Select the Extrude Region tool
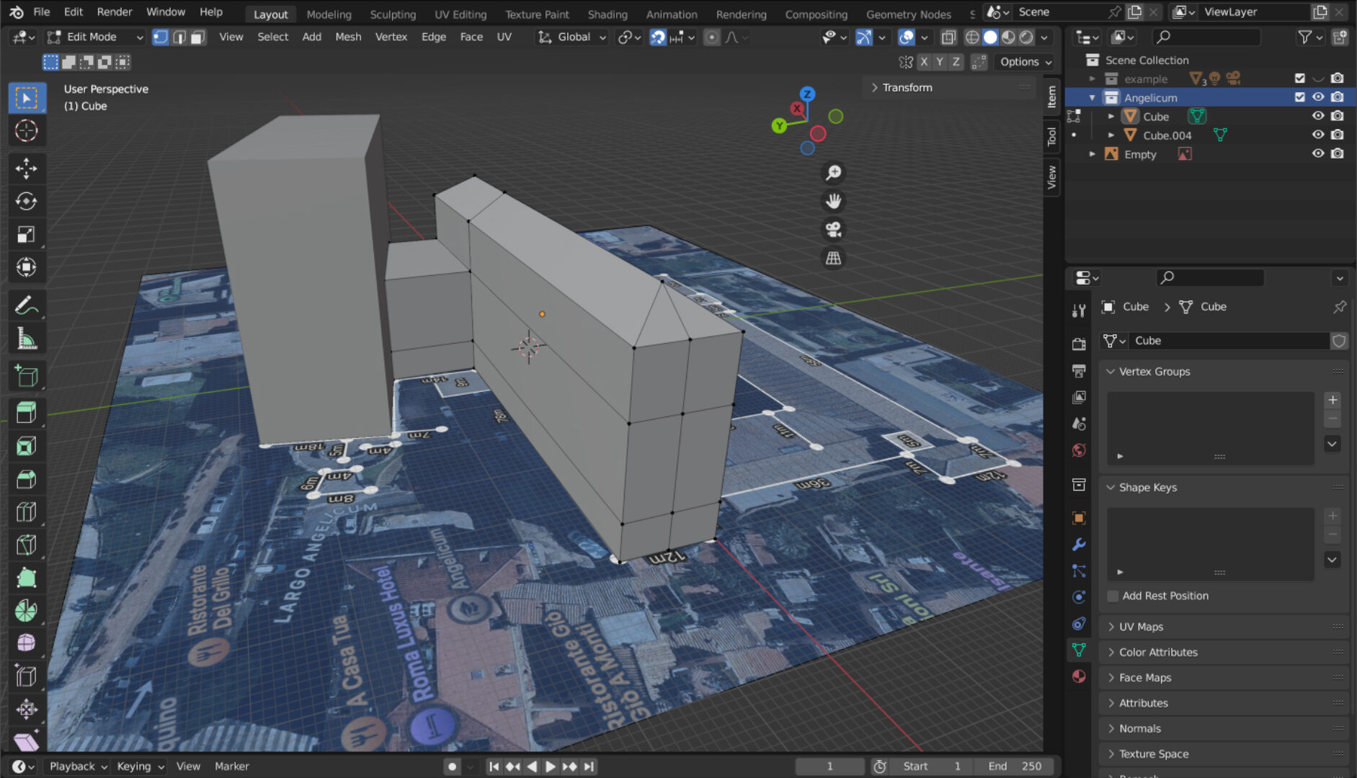 click(27, 411)
